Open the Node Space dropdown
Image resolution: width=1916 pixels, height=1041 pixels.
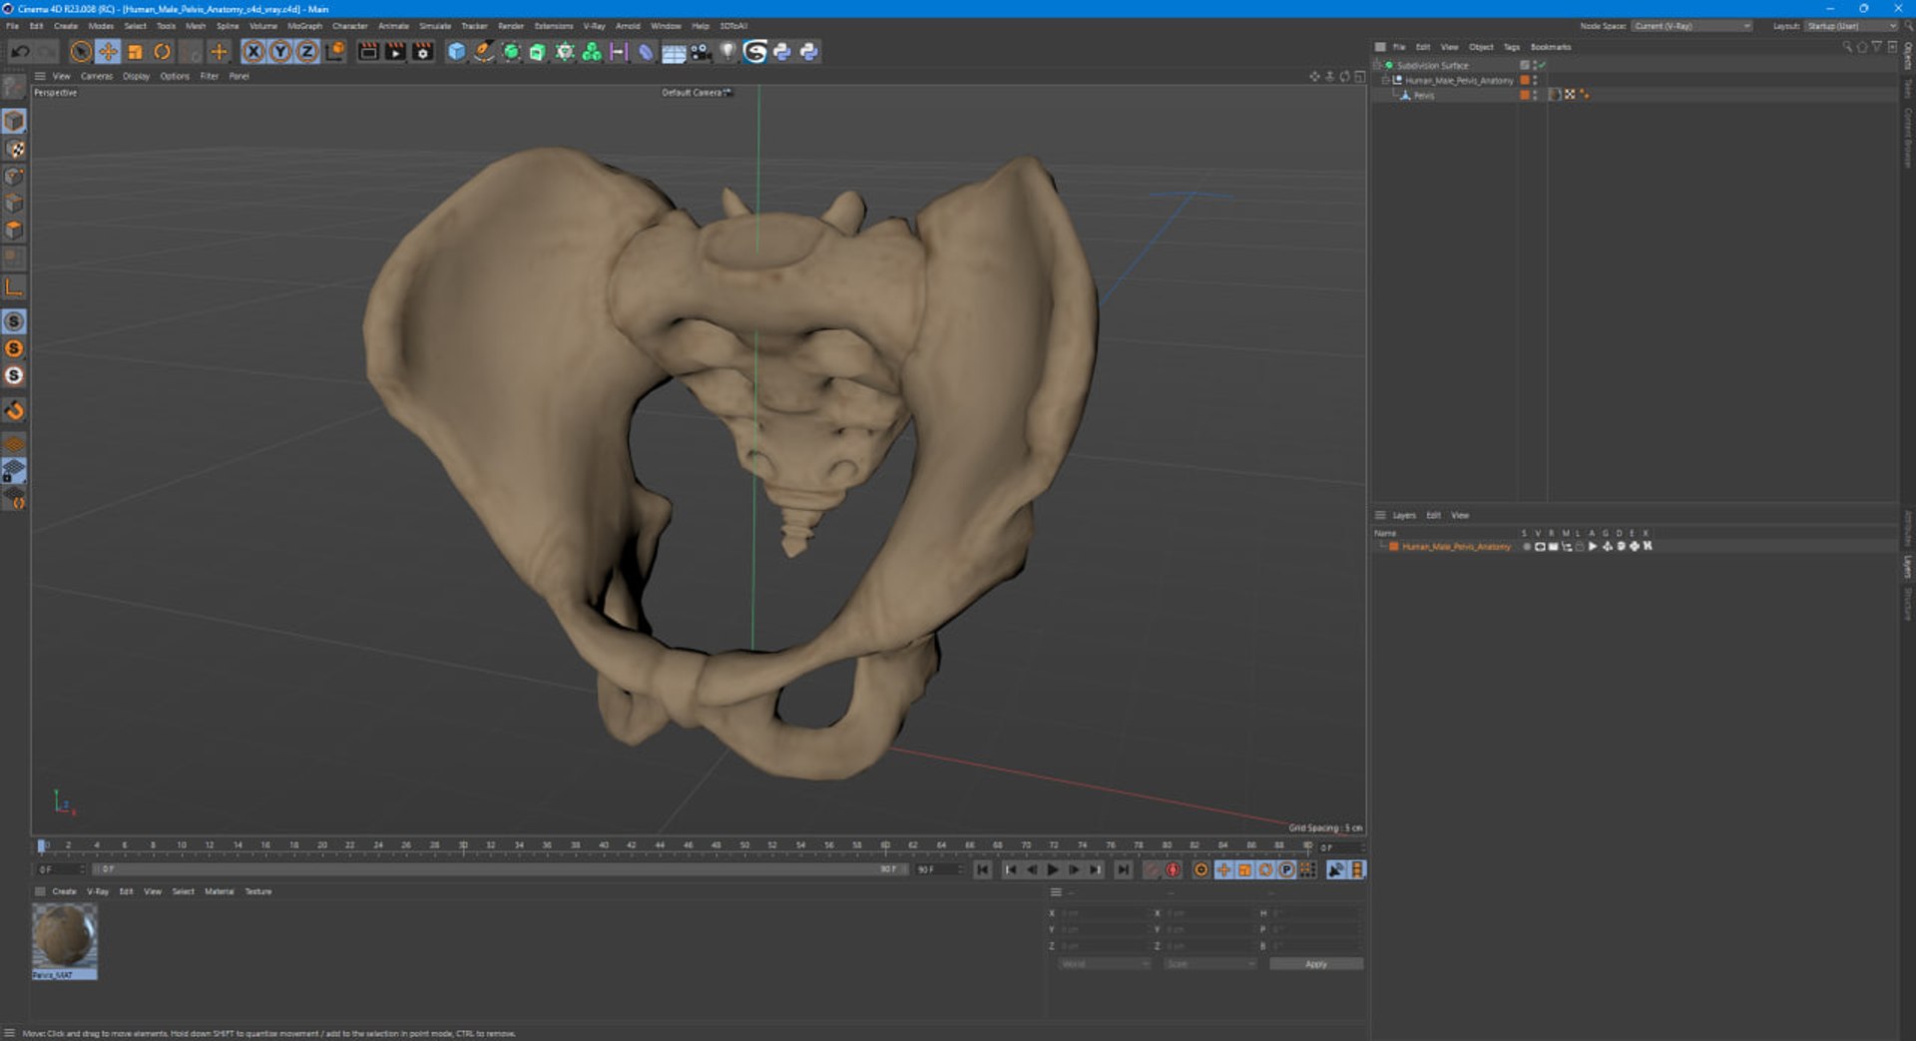pyautogui.click(x=1691, y=26)
